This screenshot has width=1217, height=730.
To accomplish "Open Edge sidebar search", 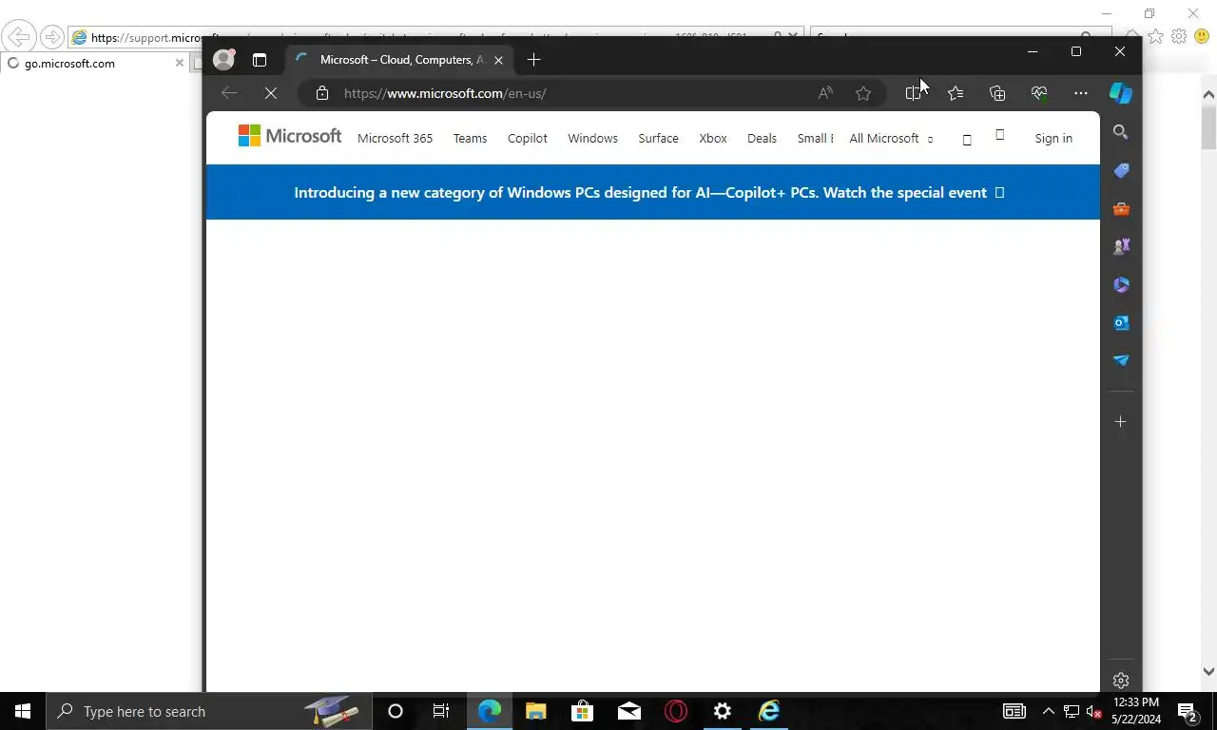I will point(1121,132).
